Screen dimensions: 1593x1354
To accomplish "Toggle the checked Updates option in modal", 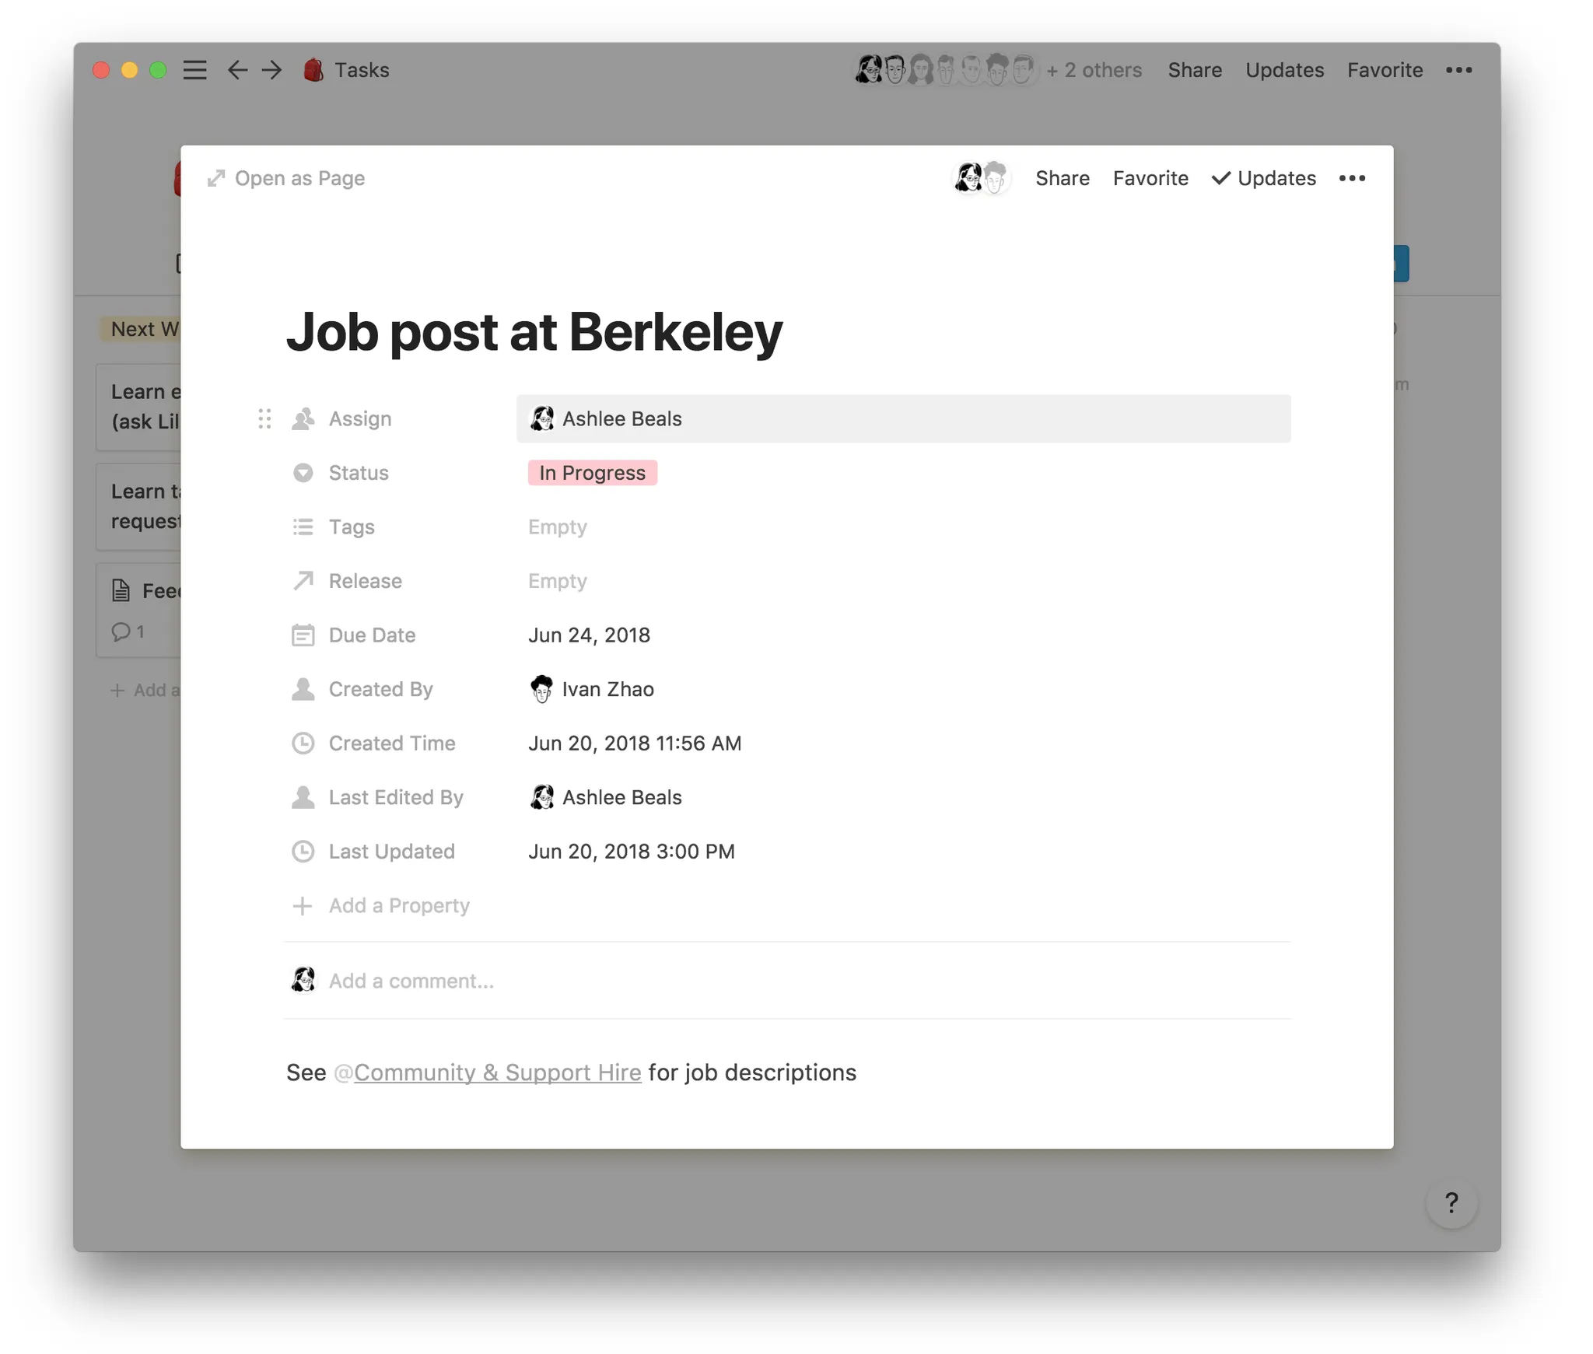I will click(x=1264, y=179).
